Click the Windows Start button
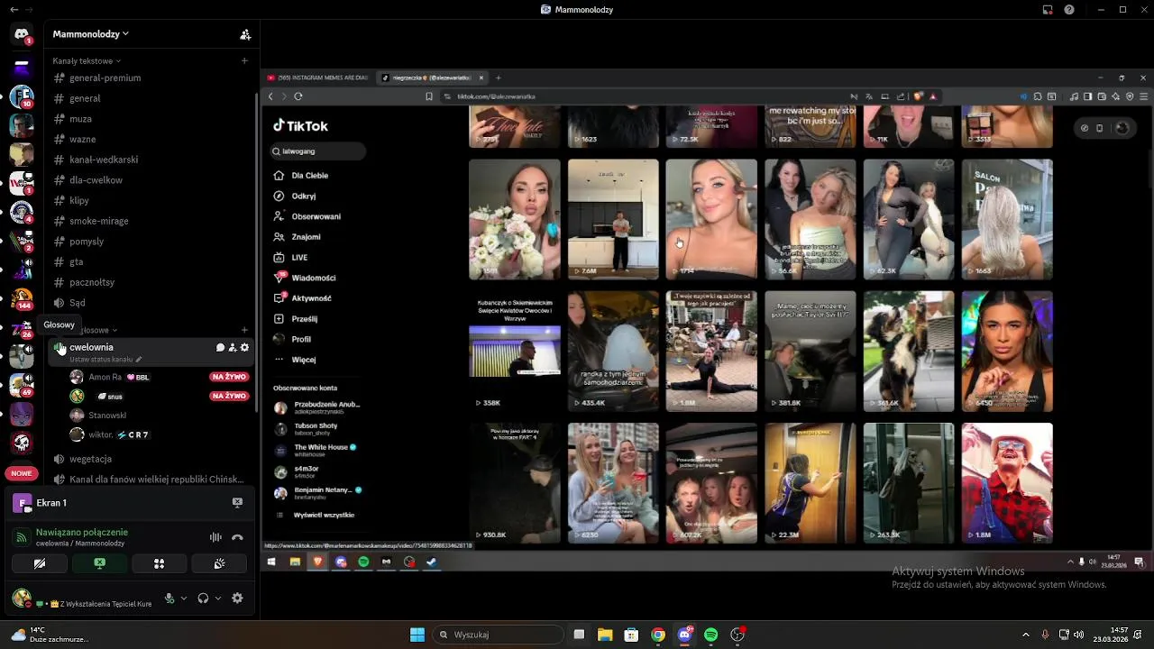 coord(417,635)
